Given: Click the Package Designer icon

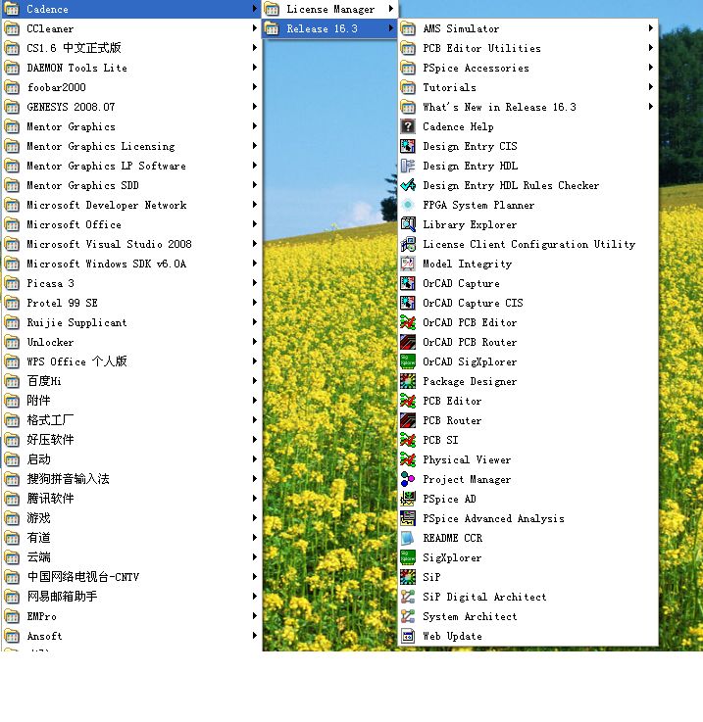Looking at the screenshot, I should coord(408,381).
